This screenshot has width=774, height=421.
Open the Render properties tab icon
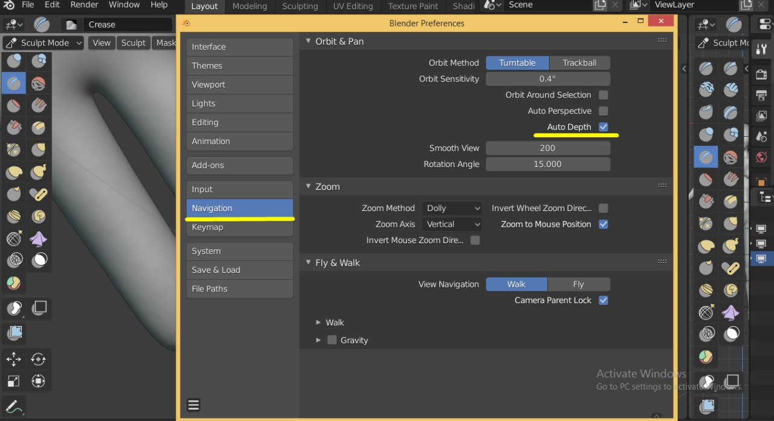762,74
